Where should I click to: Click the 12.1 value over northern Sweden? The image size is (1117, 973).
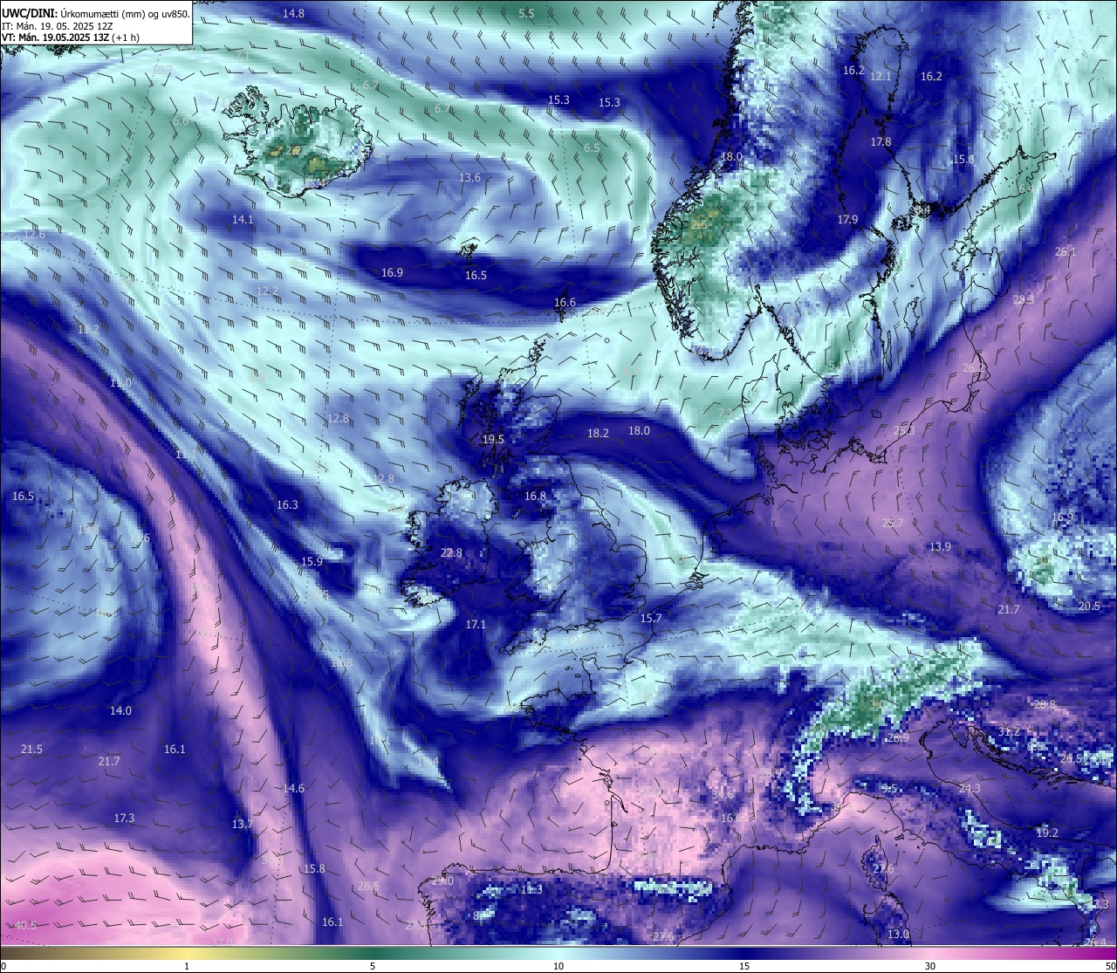(881, 77)
